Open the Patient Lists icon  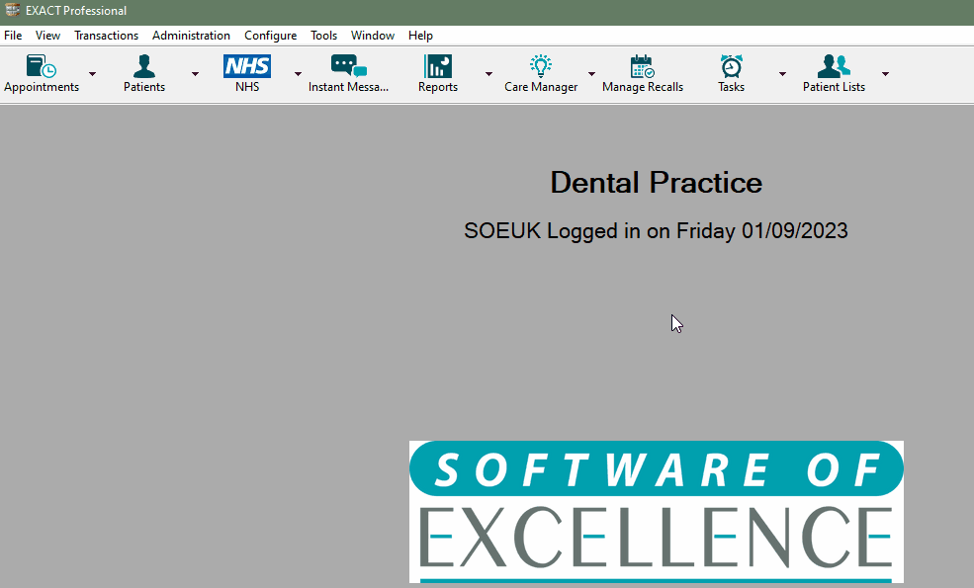point(834,67)
